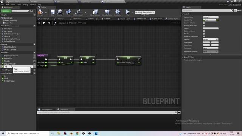Collapse the Variable section in Details
Viewport: 242px width, 136px height.
183,14
